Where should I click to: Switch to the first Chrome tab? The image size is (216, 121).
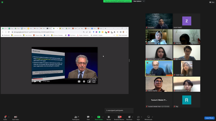[x=4, y=28]
